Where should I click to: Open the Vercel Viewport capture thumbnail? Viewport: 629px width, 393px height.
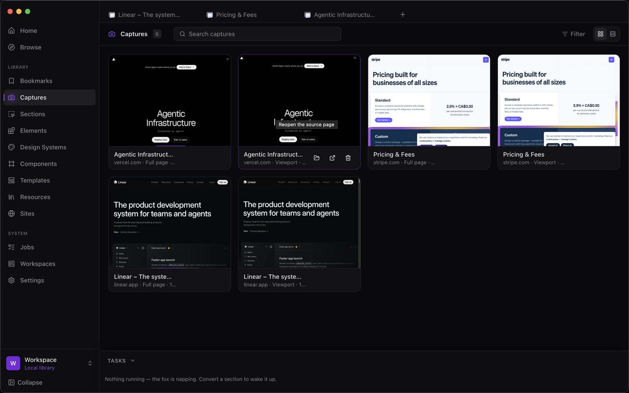click(x=300, y=101)
